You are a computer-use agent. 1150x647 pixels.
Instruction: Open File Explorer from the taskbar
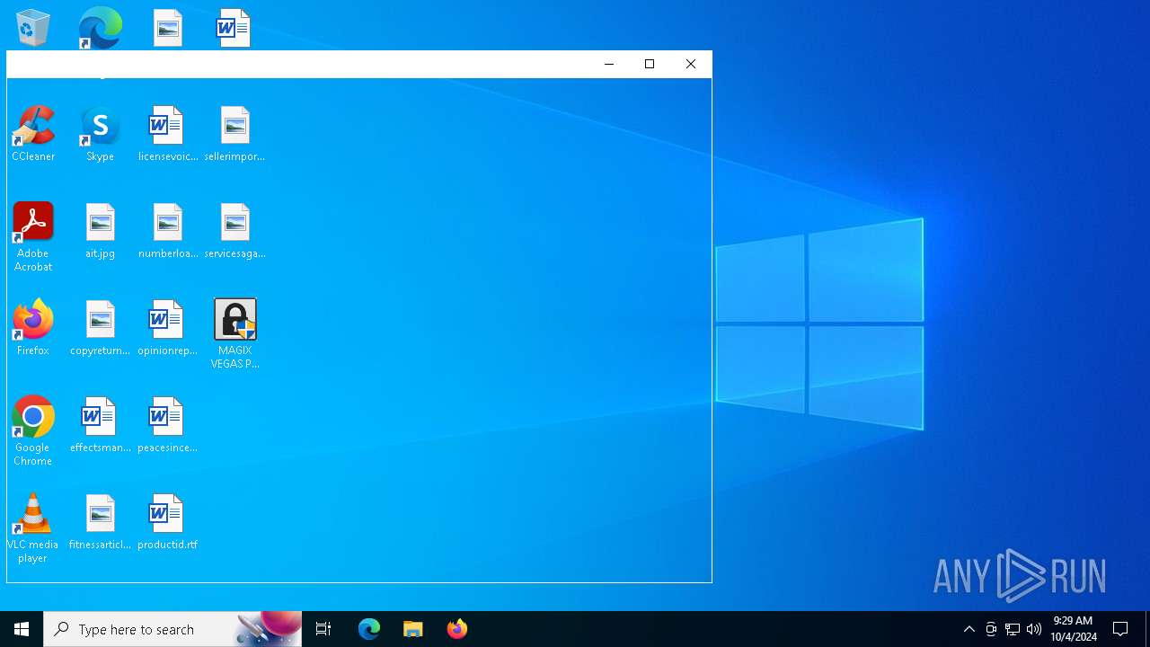tap(413, 629)
